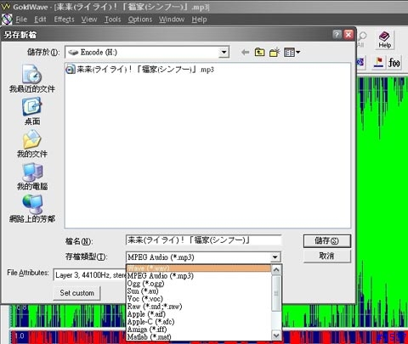Select Matlab (*.mat) file type
The height and width of the screenshot is (344, 408).
(x=199, y=336)
